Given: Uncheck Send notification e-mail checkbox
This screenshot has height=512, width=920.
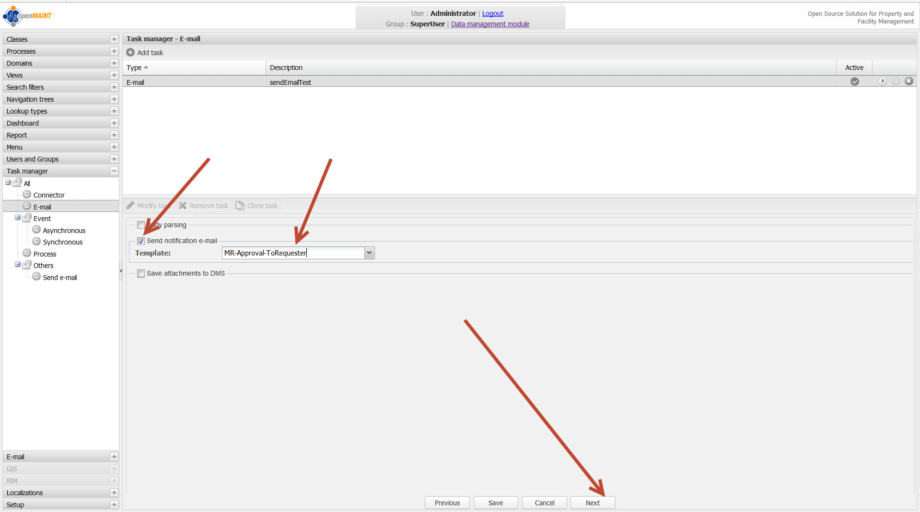Looking at the screenshot, I should pos(141,241).
